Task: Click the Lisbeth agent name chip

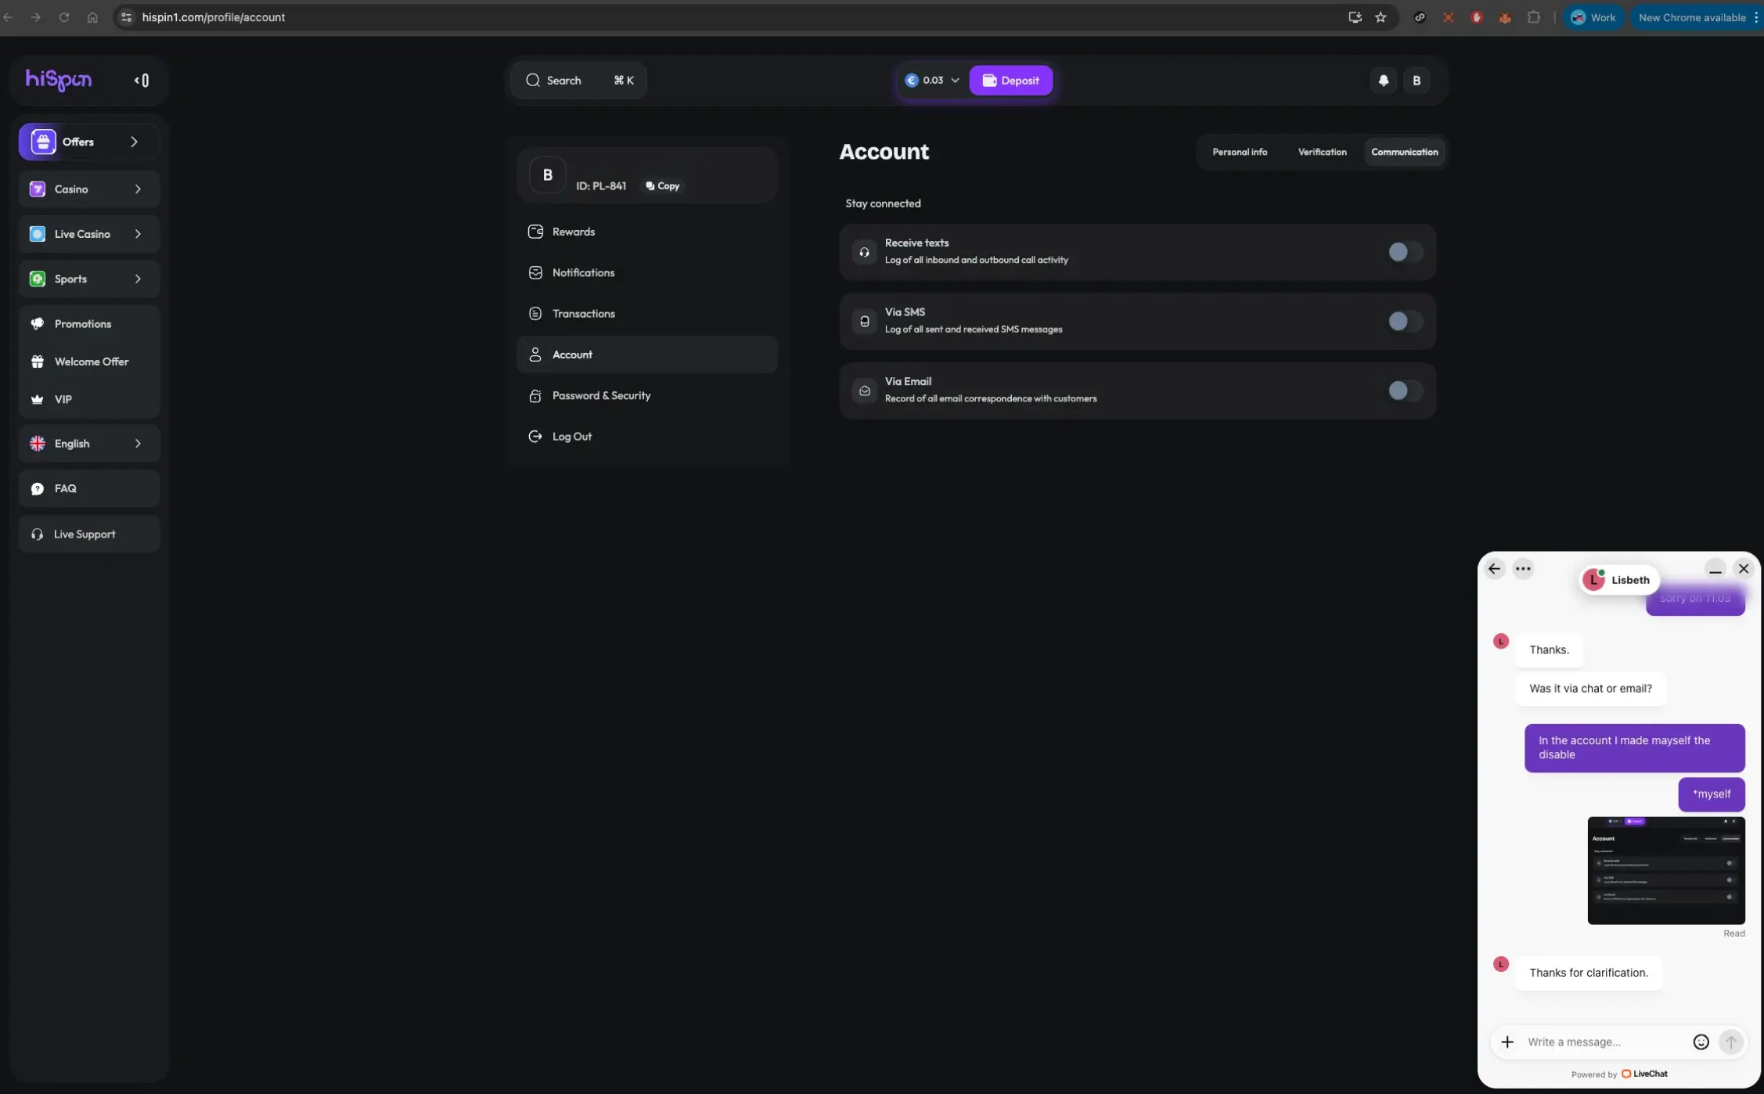Action: pos(1619,580)
